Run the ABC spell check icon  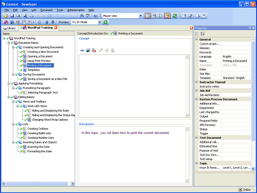click(x=88, y=16)
